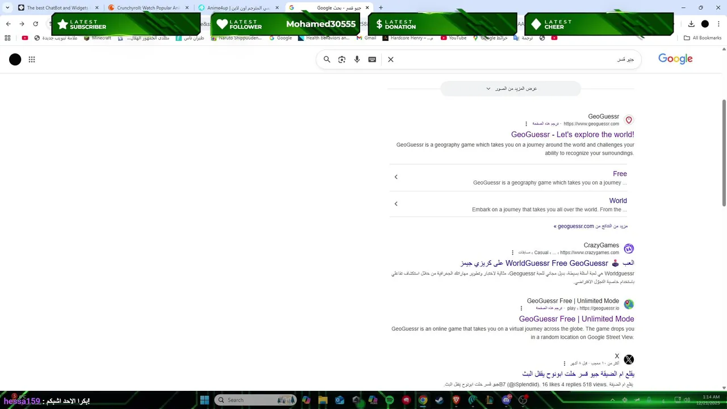Expand 'عرض المزيد من الصور' button
This screenshot has height=409, width=727.
[x=511, y=89]
